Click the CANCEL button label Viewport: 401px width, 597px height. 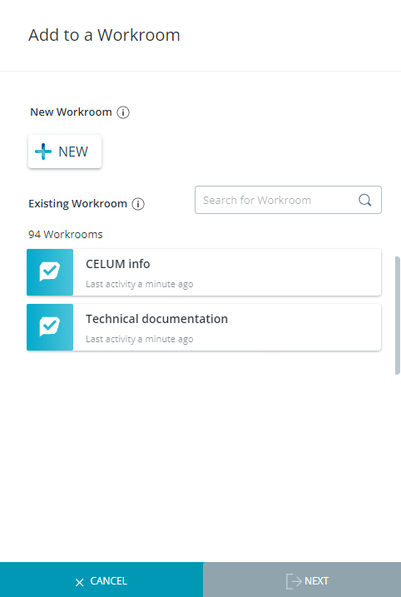[108, 581]
